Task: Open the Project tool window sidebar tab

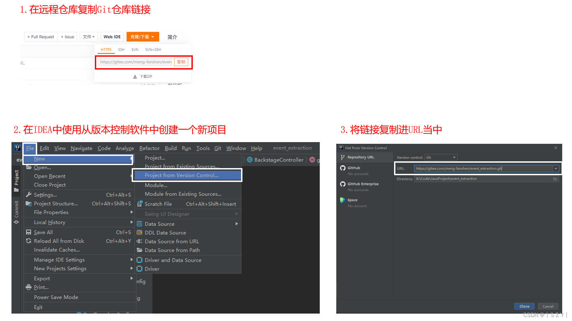Action: pos(16,181)
